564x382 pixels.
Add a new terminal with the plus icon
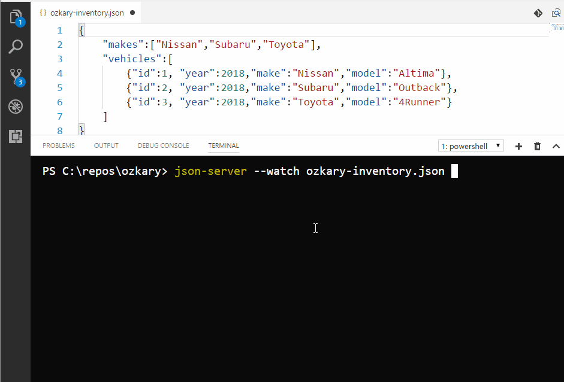(x=518, y=145)
